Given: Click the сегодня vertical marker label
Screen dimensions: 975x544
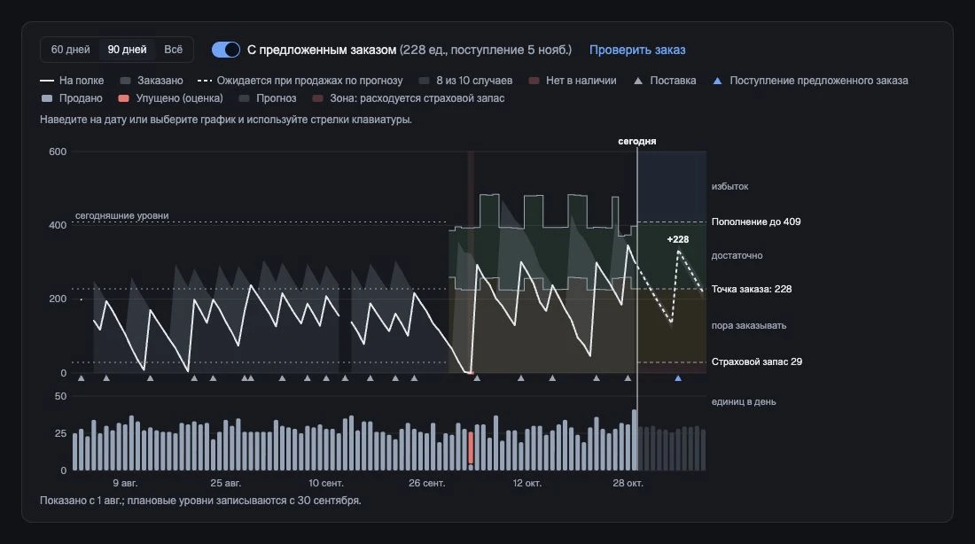Looking at the screenshot, I should pos(636,141).
